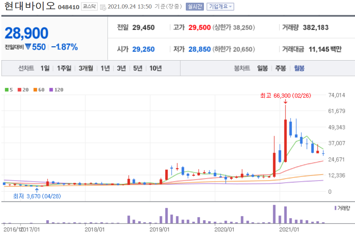Switch to 주봉 weekly candle chart
The width and height of the screenshot is (355, 233).
280,68
